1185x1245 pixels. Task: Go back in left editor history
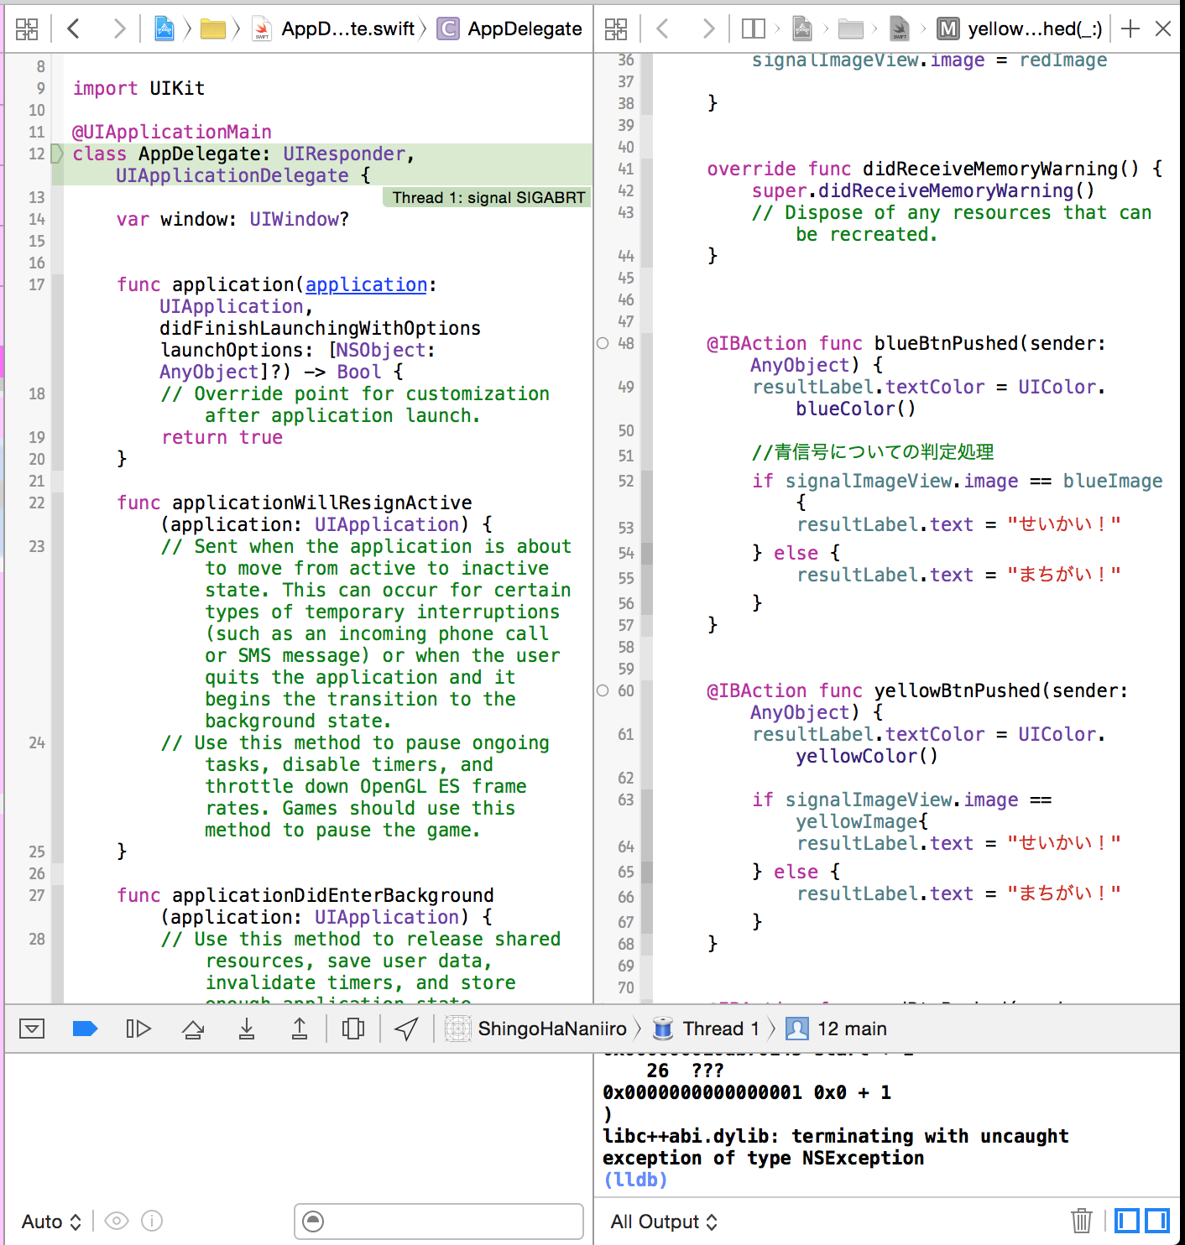coord(73,29)
